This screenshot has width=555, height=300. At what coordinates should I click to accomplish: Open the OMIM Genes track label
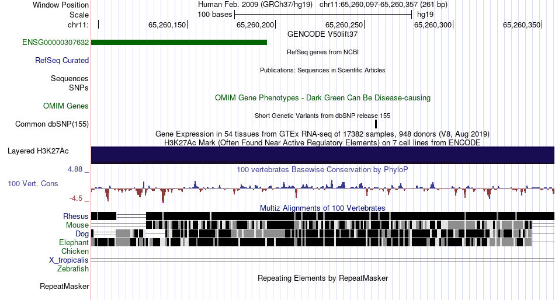coord(66,106)
